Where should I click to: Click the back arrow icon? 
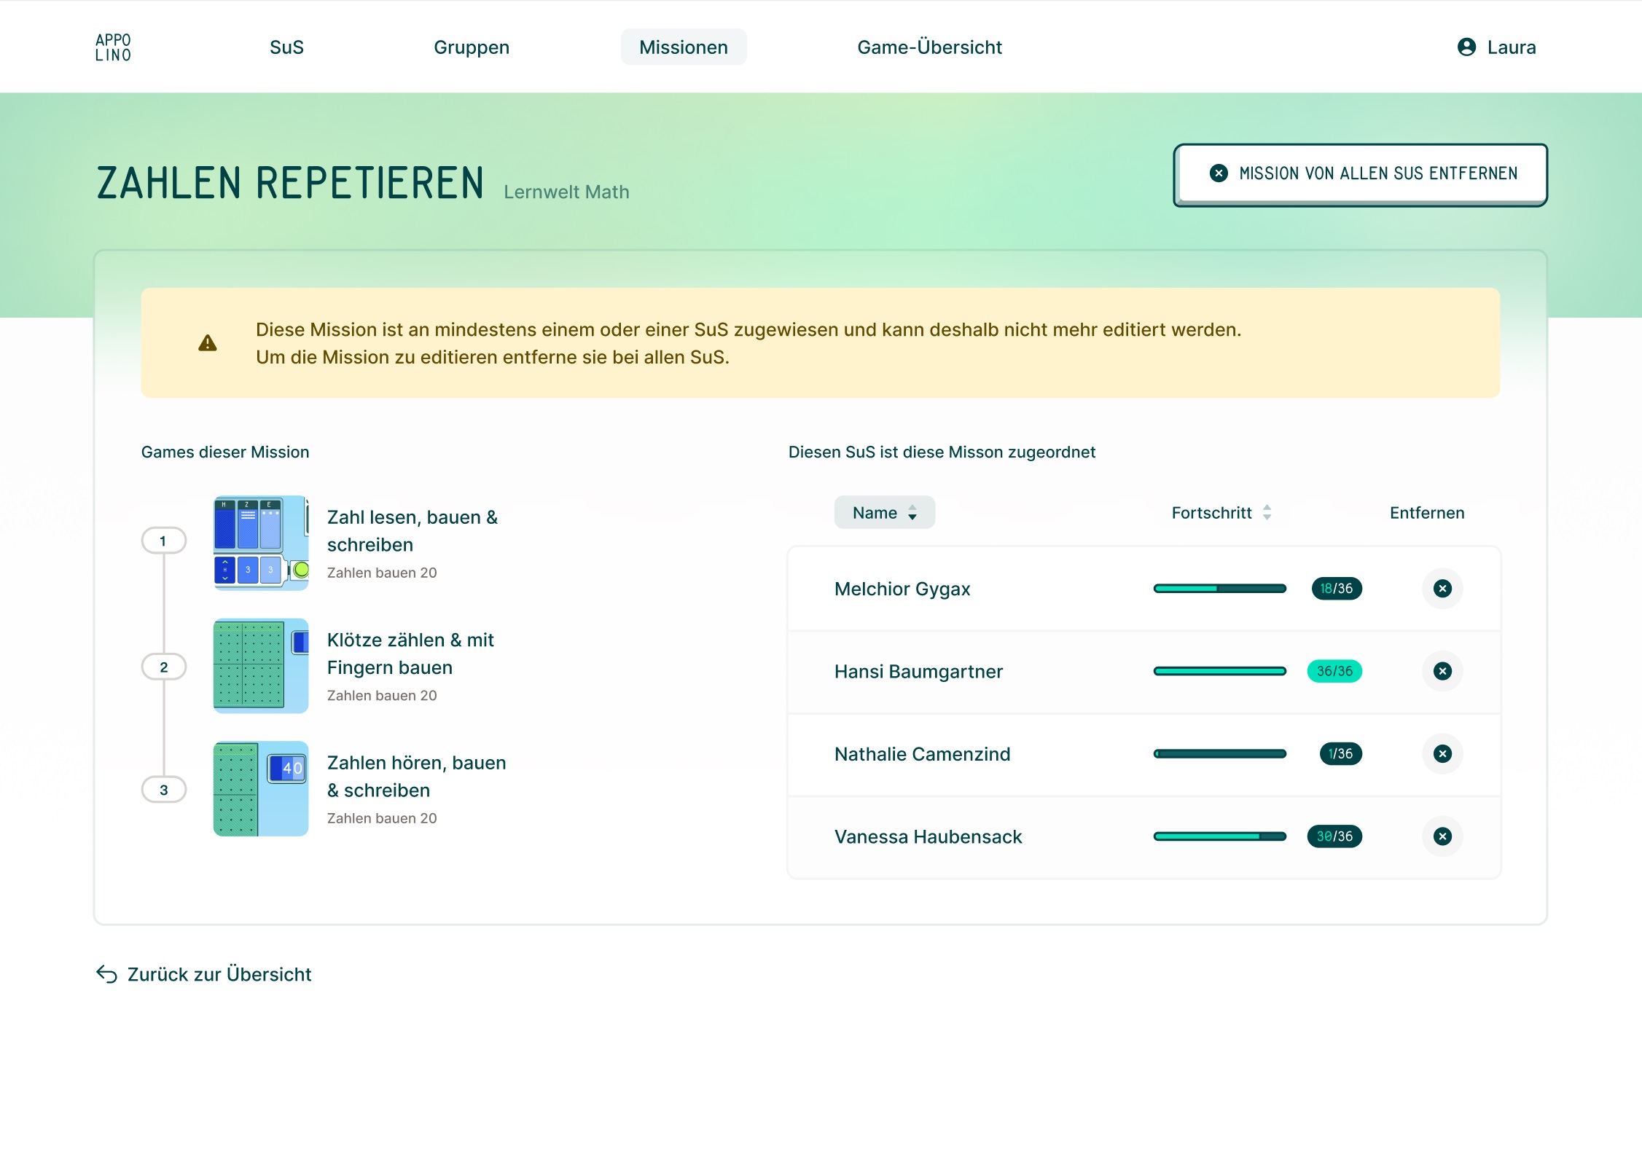[x=106, y=974]
